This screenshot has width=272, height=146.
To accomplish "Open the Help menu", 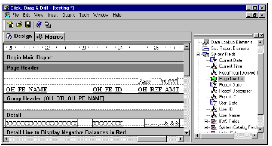I will [x=117, y=15].
